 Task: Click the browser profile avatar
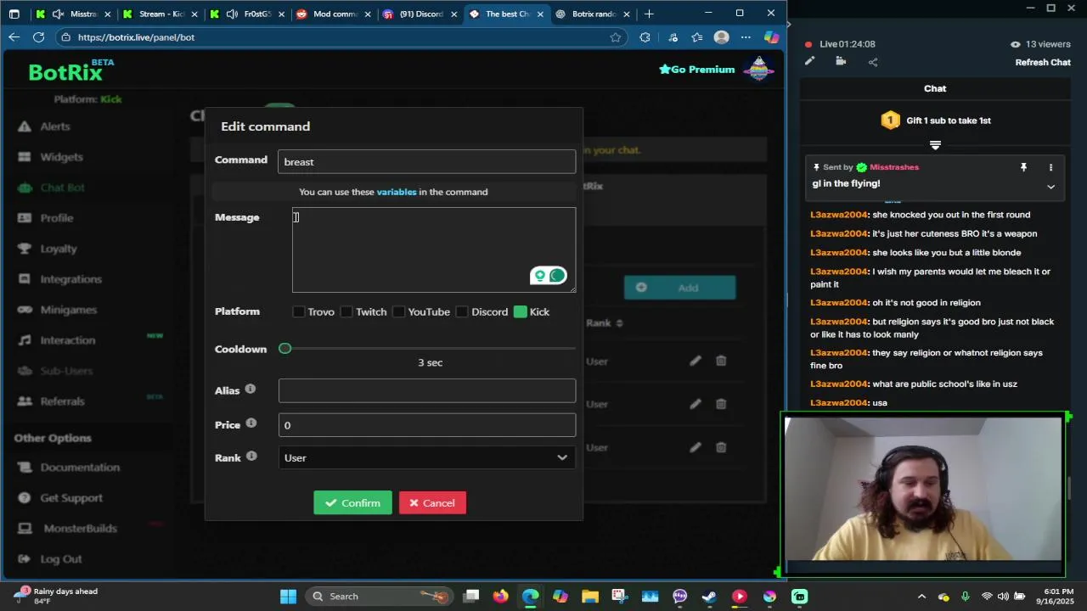(x=721, y=37)
